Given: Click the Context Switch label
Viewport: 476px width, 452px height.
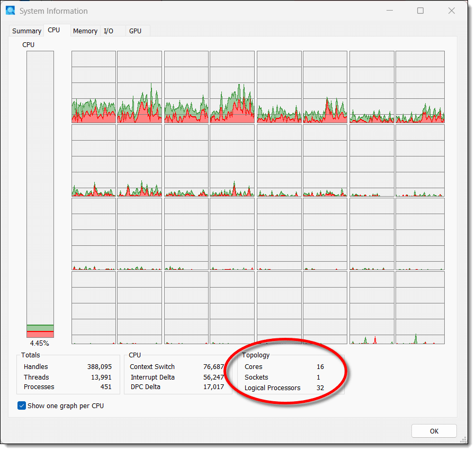Looking at the screenshot, I should tap(152, 367).
